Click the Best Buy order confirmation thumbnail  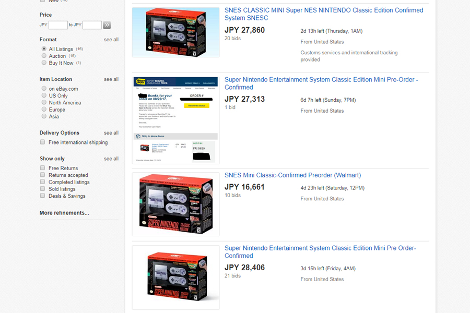[175, 121]
